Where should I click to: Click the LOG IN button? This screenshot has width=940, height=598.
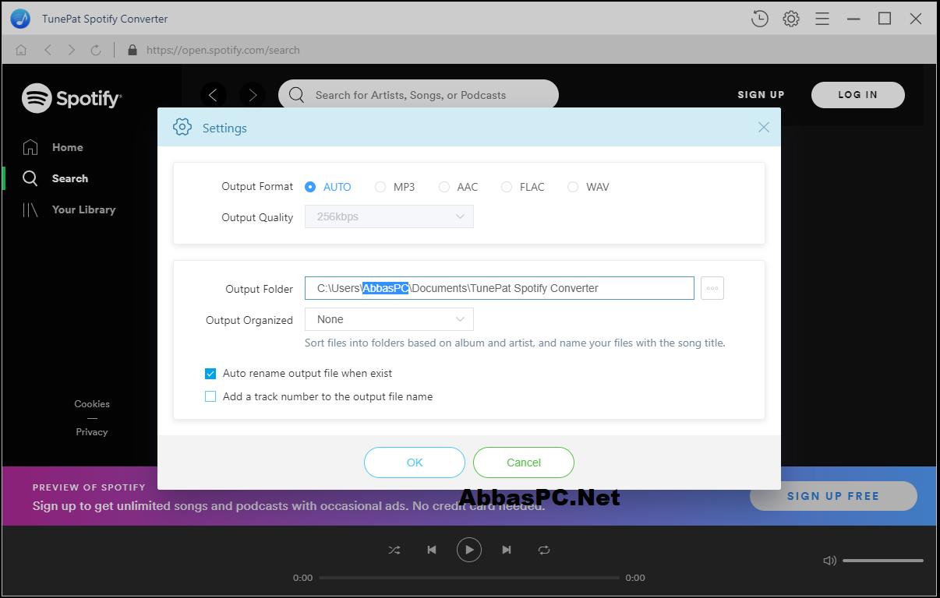click(x=858, y=95)
